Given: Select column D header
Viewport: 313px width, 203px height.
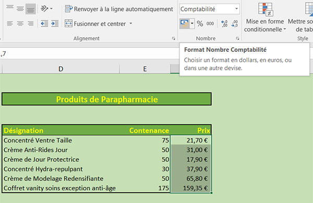Looking at the screenshot, I should coord(61,69).
